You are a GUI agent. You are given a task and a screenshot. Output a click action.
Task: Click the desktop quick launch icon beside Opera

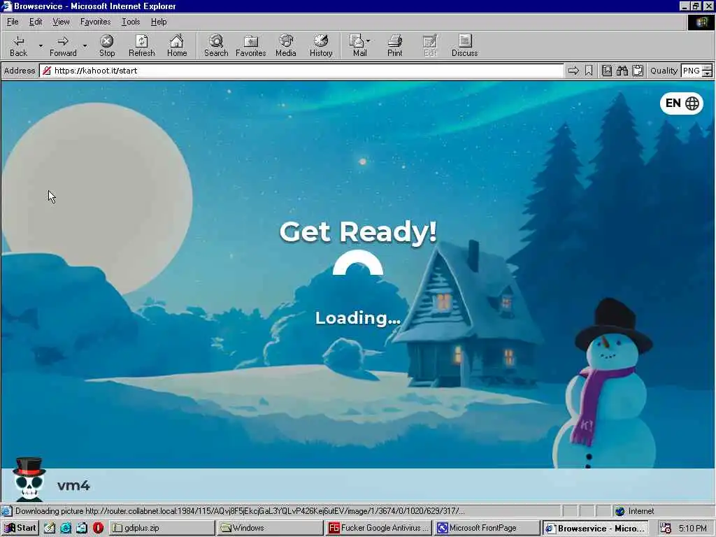pos(82,528)
